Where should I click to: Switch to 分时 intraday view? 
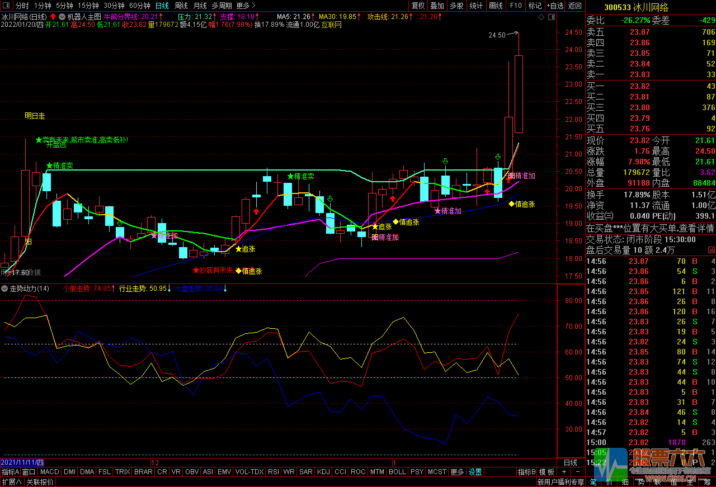pyautogui.click(x=22, y=6)
